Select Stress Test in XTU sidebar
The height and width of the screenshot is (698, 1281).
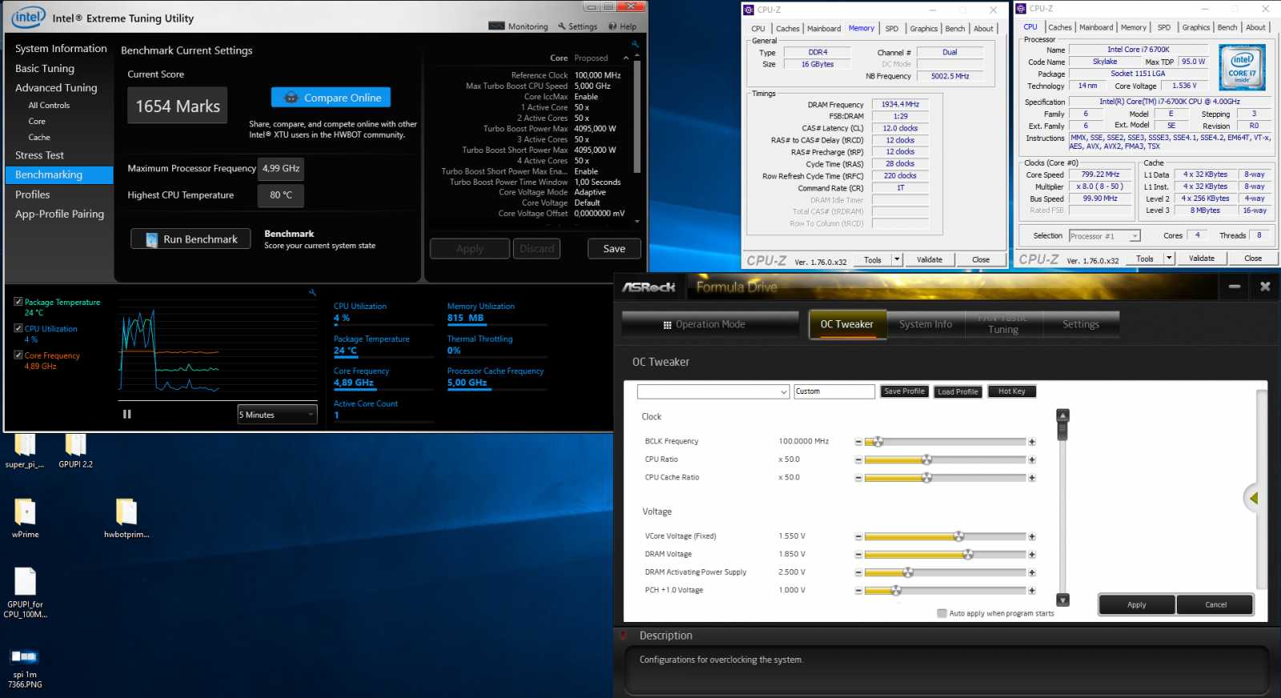click(x=39, y=155)
